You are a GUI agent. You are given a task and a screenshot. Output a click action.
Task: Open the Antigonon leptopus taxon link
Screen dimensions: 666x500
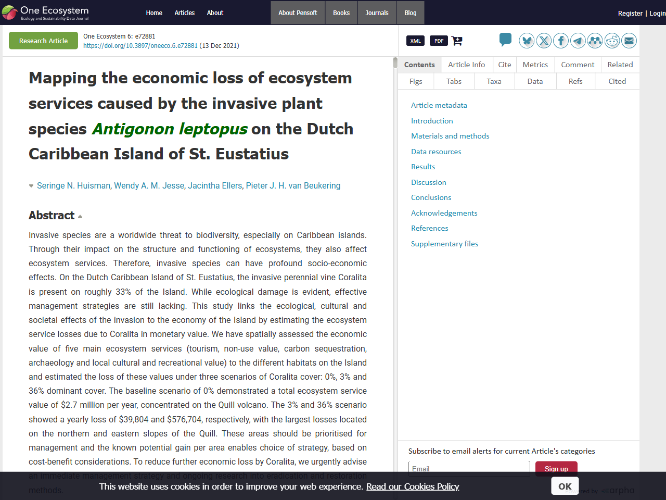(170, 129)
